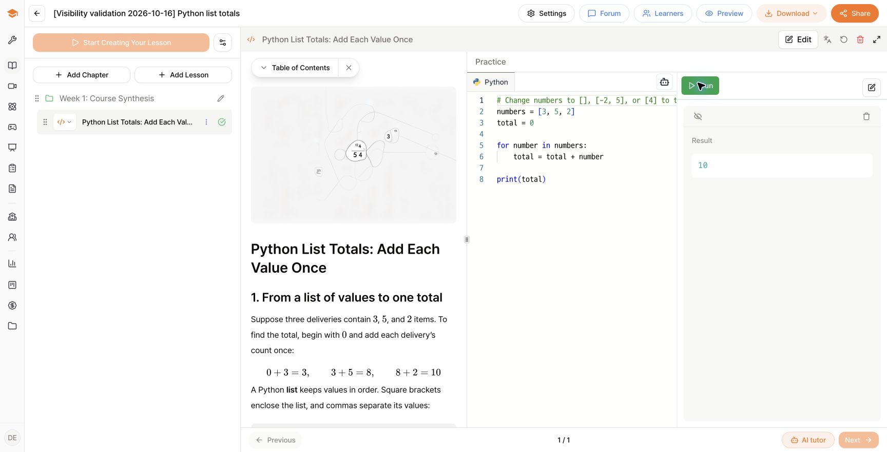Open the video camera sidebar icon

coord(12,86)
